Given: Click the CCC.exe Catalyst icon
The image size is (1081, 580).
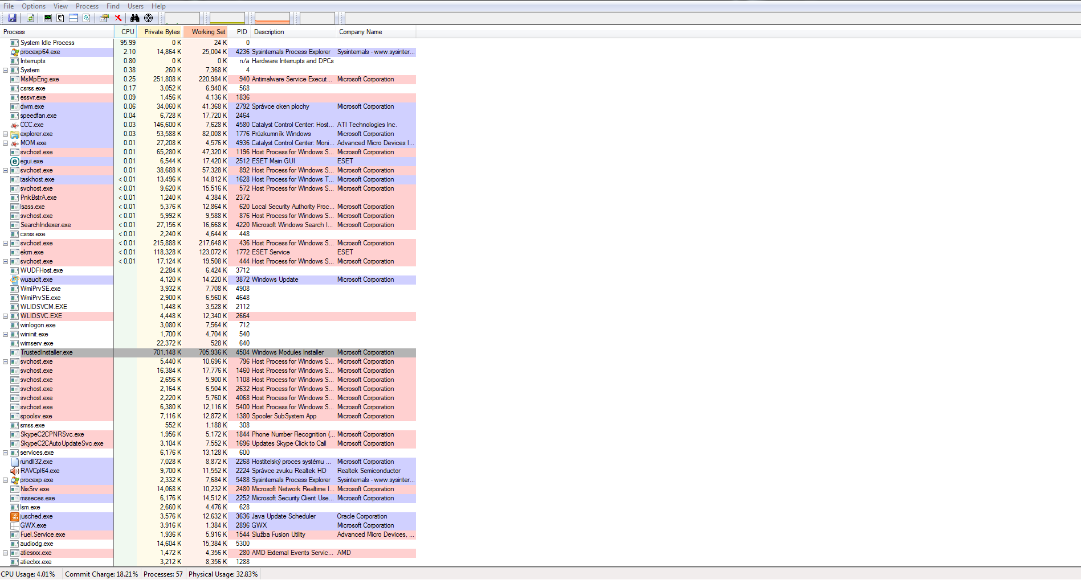Looking at the screenshot, I should point(15,125).
